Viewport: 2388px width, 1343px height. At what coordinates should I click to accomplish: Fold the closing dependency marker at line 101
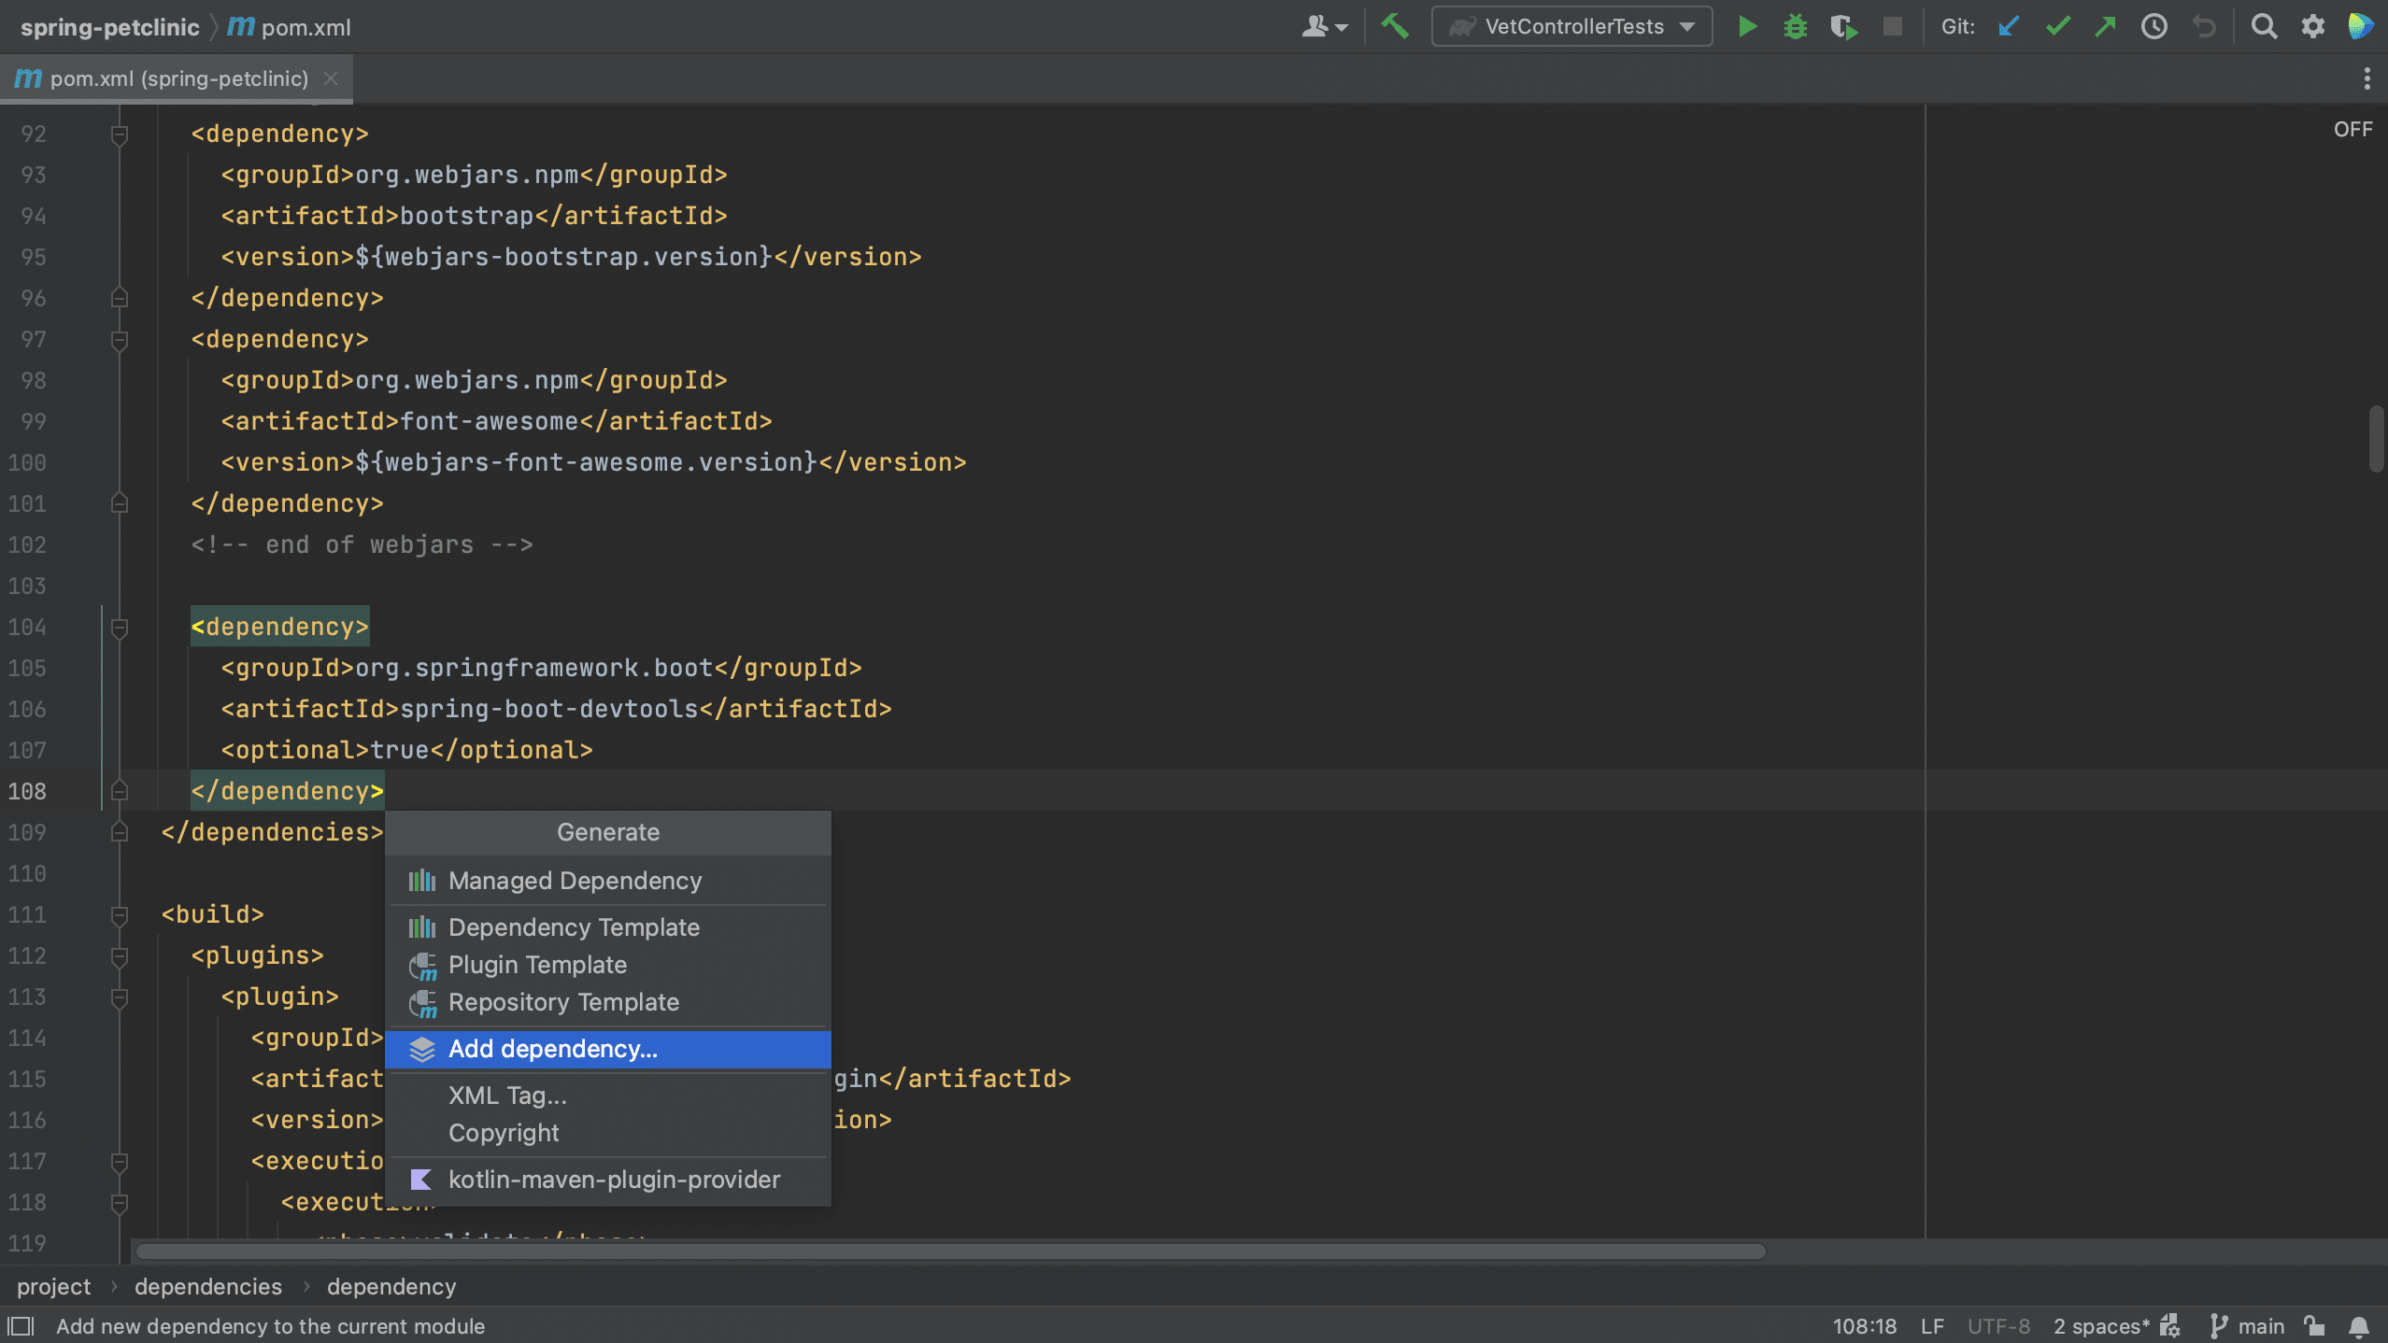coord(120,503)
